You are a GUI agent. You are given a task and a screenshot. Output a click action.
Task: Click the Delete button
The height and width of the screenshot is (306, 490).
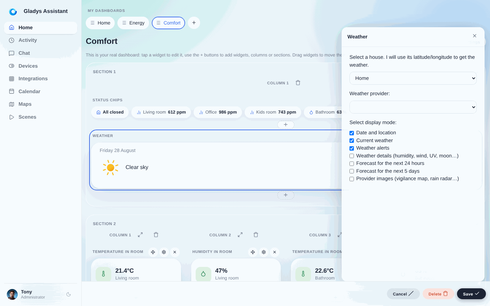tap(438, 294)
